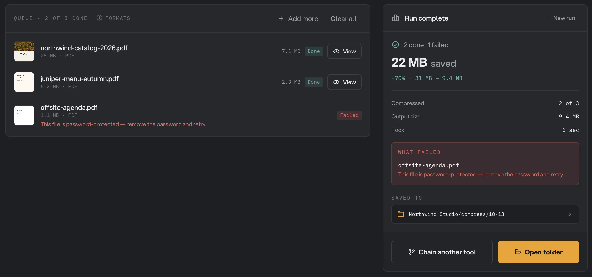Screen dimensions: 592x277
Task: View the compressed northwind-catalog-2026.pdf
Action: coord(344,51)
